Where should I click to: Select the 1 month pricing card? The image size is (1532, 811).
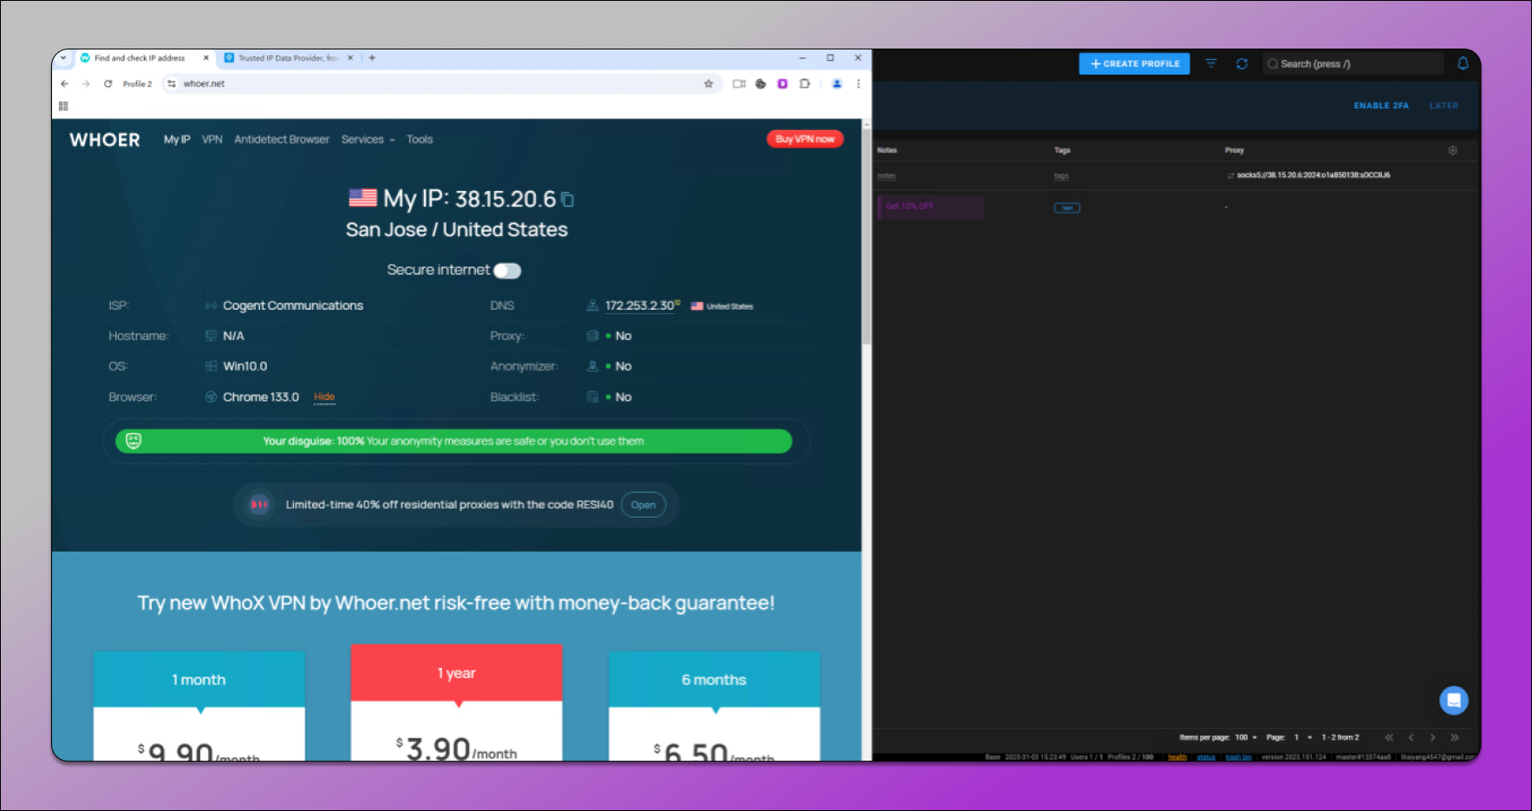pos(199,706)
